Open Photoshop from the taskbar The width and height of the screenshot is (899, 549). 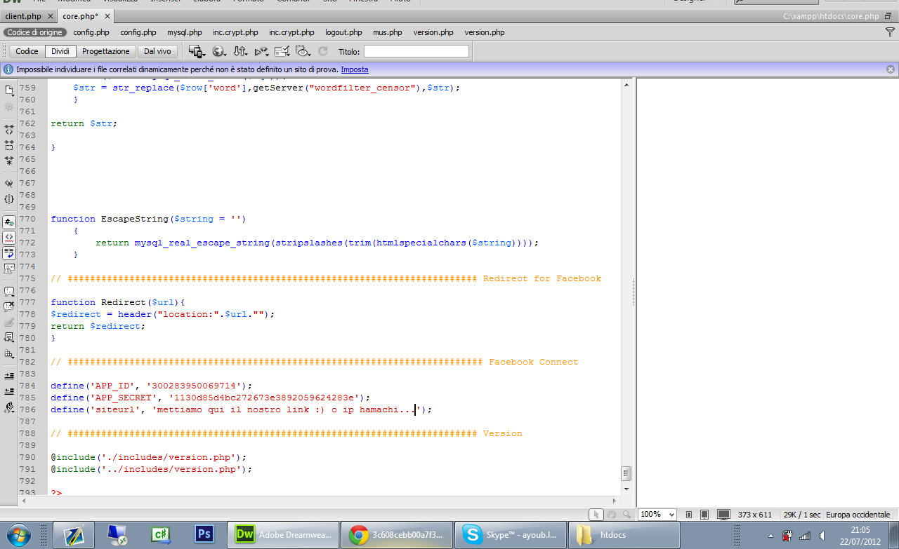[x=204, y=535]
